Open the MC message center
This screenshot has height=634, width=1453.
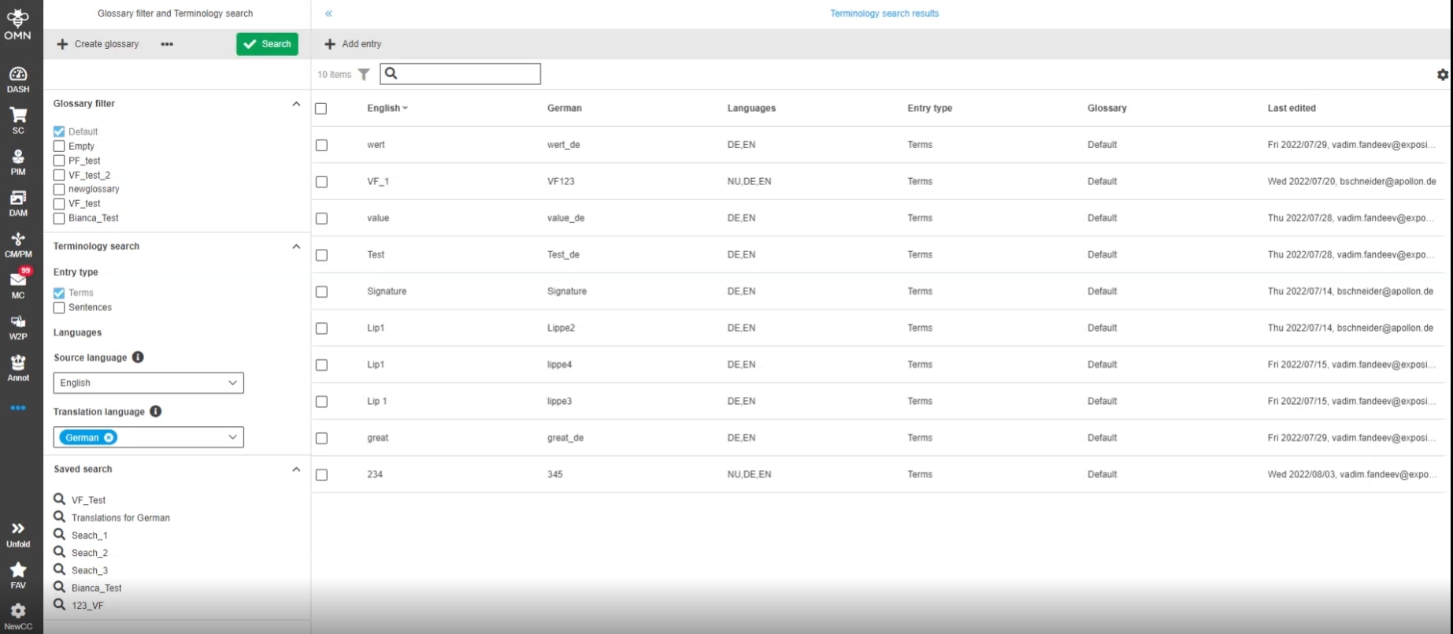(18, 284)
